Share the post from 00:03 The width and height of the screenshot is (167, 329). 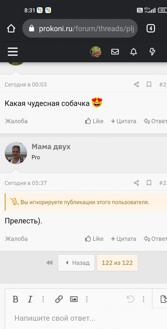[x=136, y=84]
